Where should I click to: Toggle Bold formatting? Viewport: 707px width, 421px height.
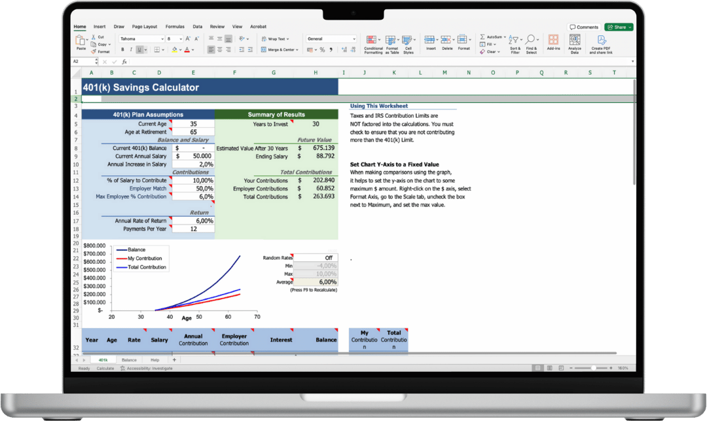(122, 50)
